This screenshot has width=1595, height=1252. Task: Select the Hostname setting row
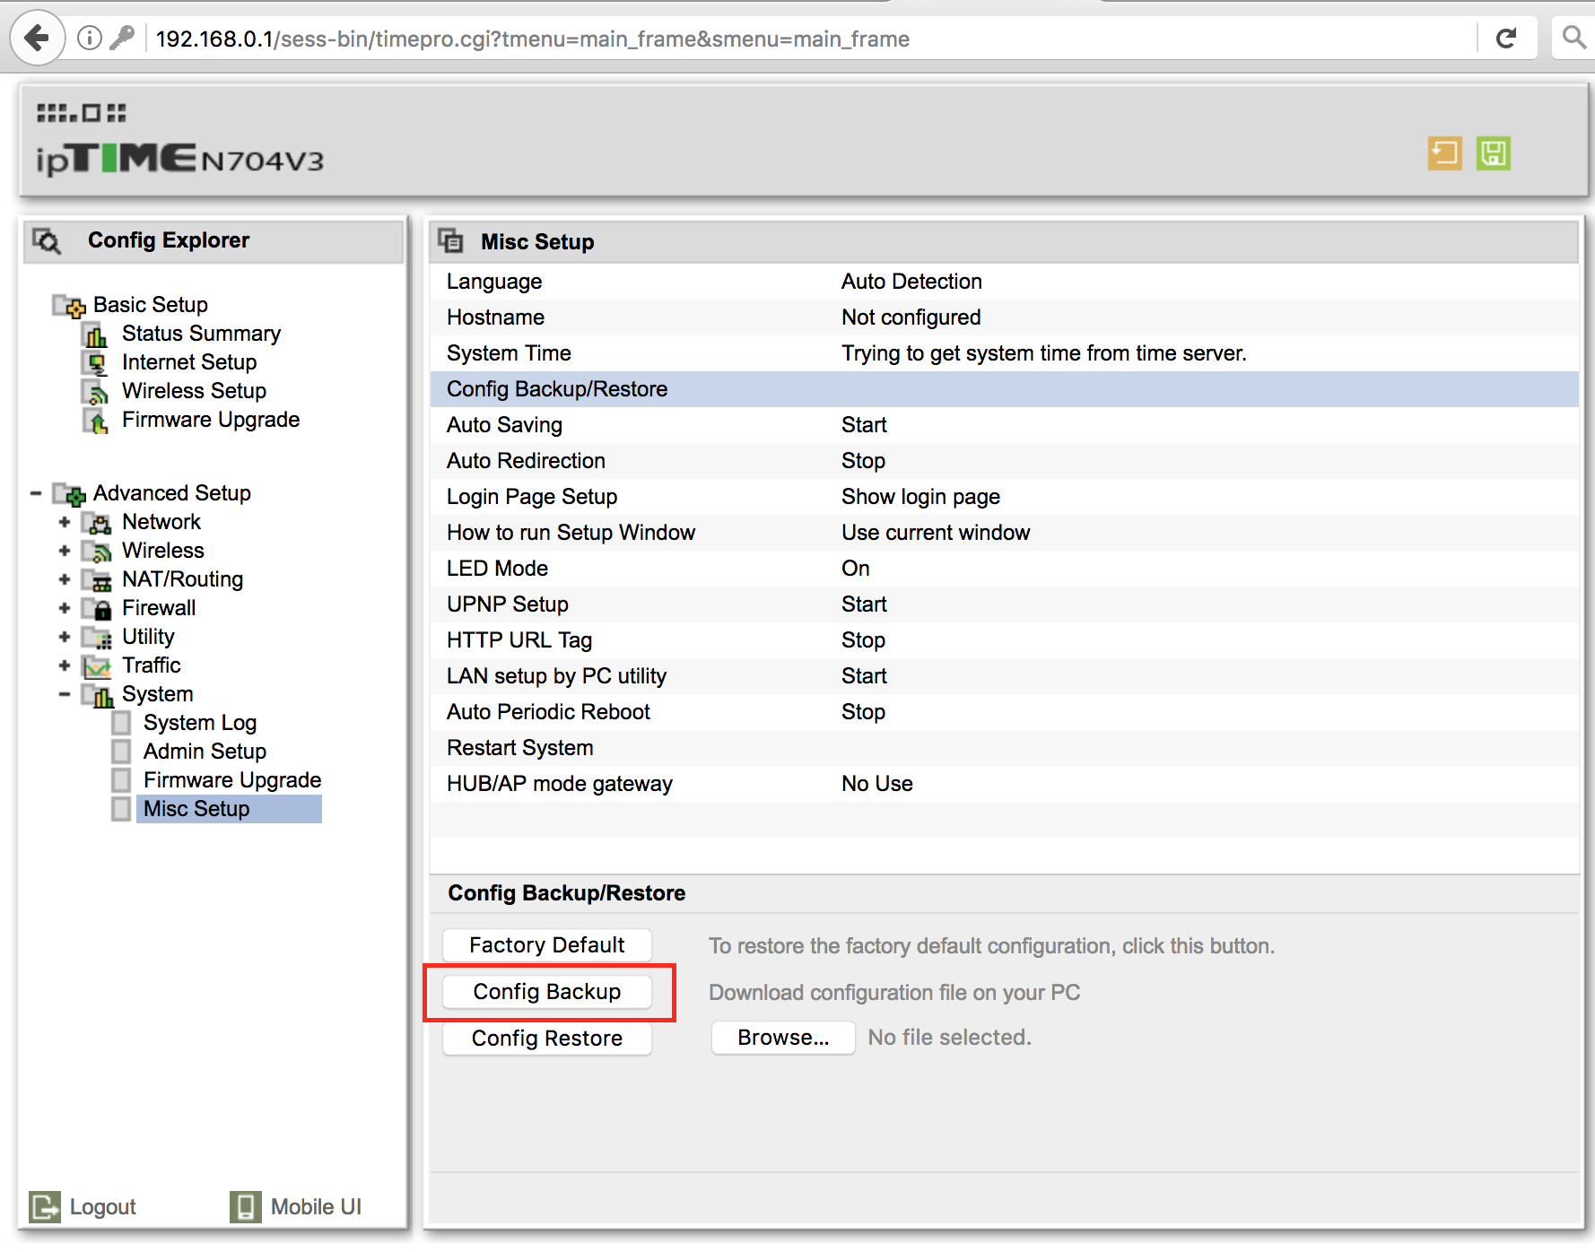(1004, 317)
